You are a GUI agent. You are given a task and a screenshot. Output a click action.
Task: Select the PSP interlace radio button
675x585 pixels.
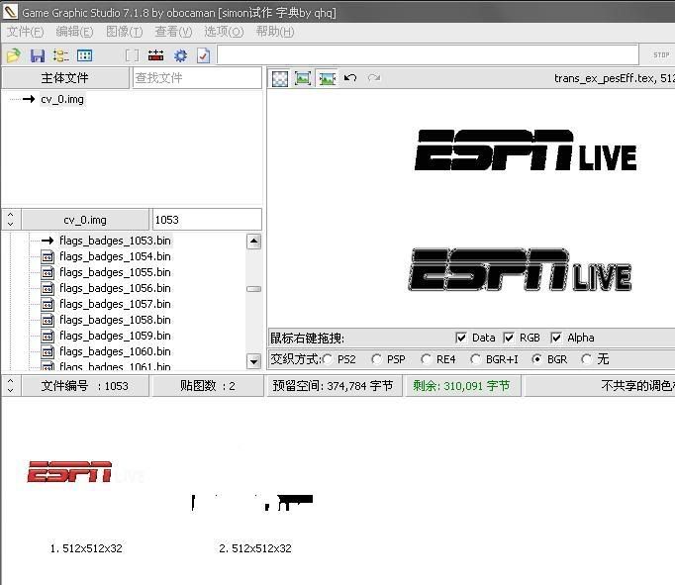377,359
